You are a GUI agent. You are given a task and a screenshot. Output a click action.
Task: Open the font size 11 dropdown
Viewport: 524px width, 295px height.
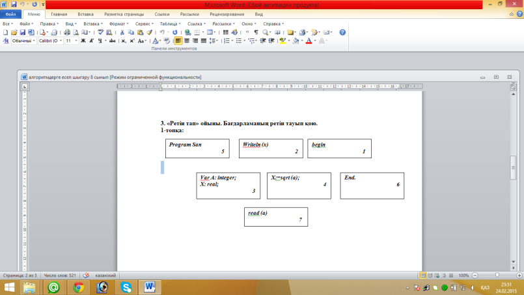point(72,41)
